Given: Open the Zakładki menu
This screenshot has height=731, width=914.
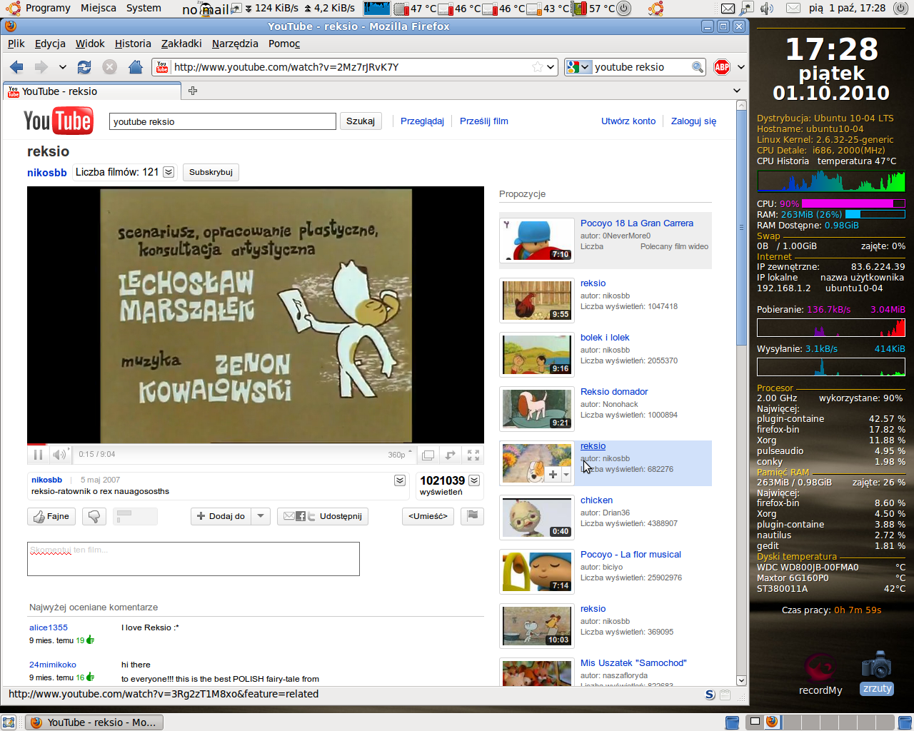Looking at the screenshot, I should coord(181,44).
